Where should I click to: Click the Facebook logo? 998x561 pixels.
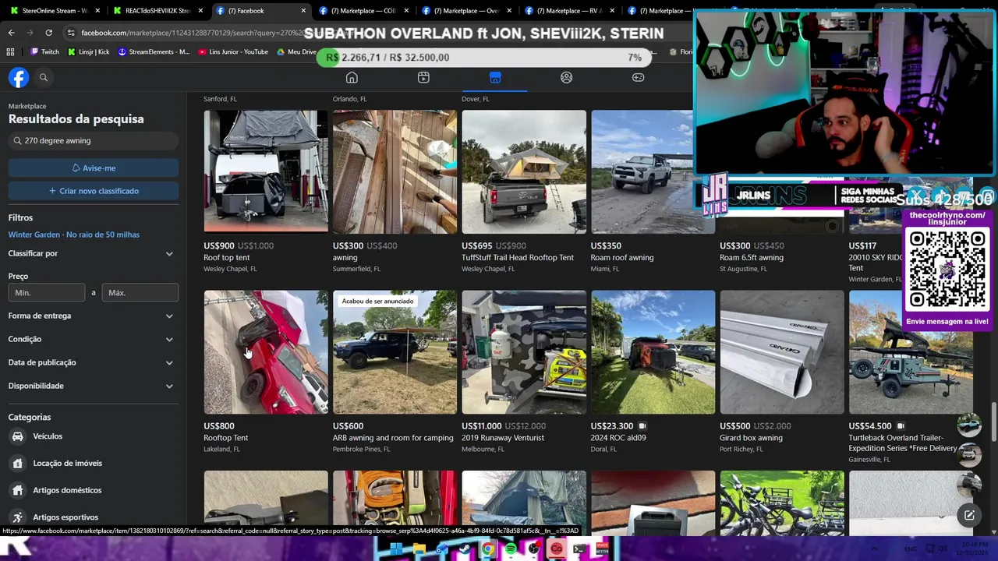[19, 77]
